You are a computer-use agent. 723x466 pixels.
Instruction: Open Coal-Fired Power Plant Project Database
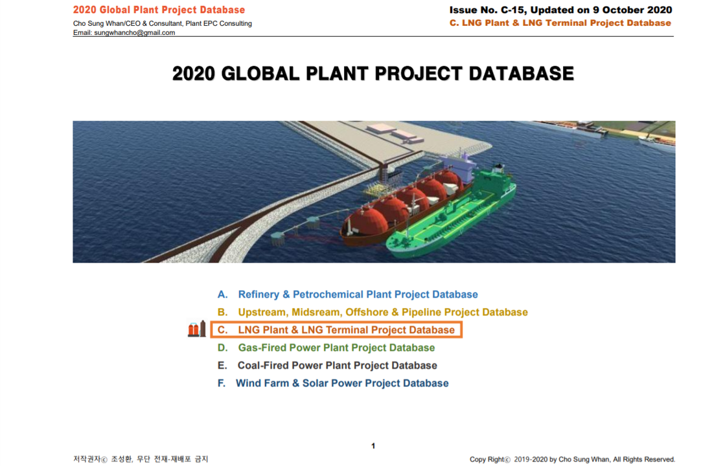pos(337,365)
